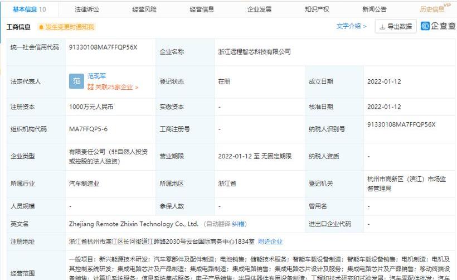Expand 关联25家企业 link
Image resolution: width=457 pixels, height=280 pixels.
[113, 87]
